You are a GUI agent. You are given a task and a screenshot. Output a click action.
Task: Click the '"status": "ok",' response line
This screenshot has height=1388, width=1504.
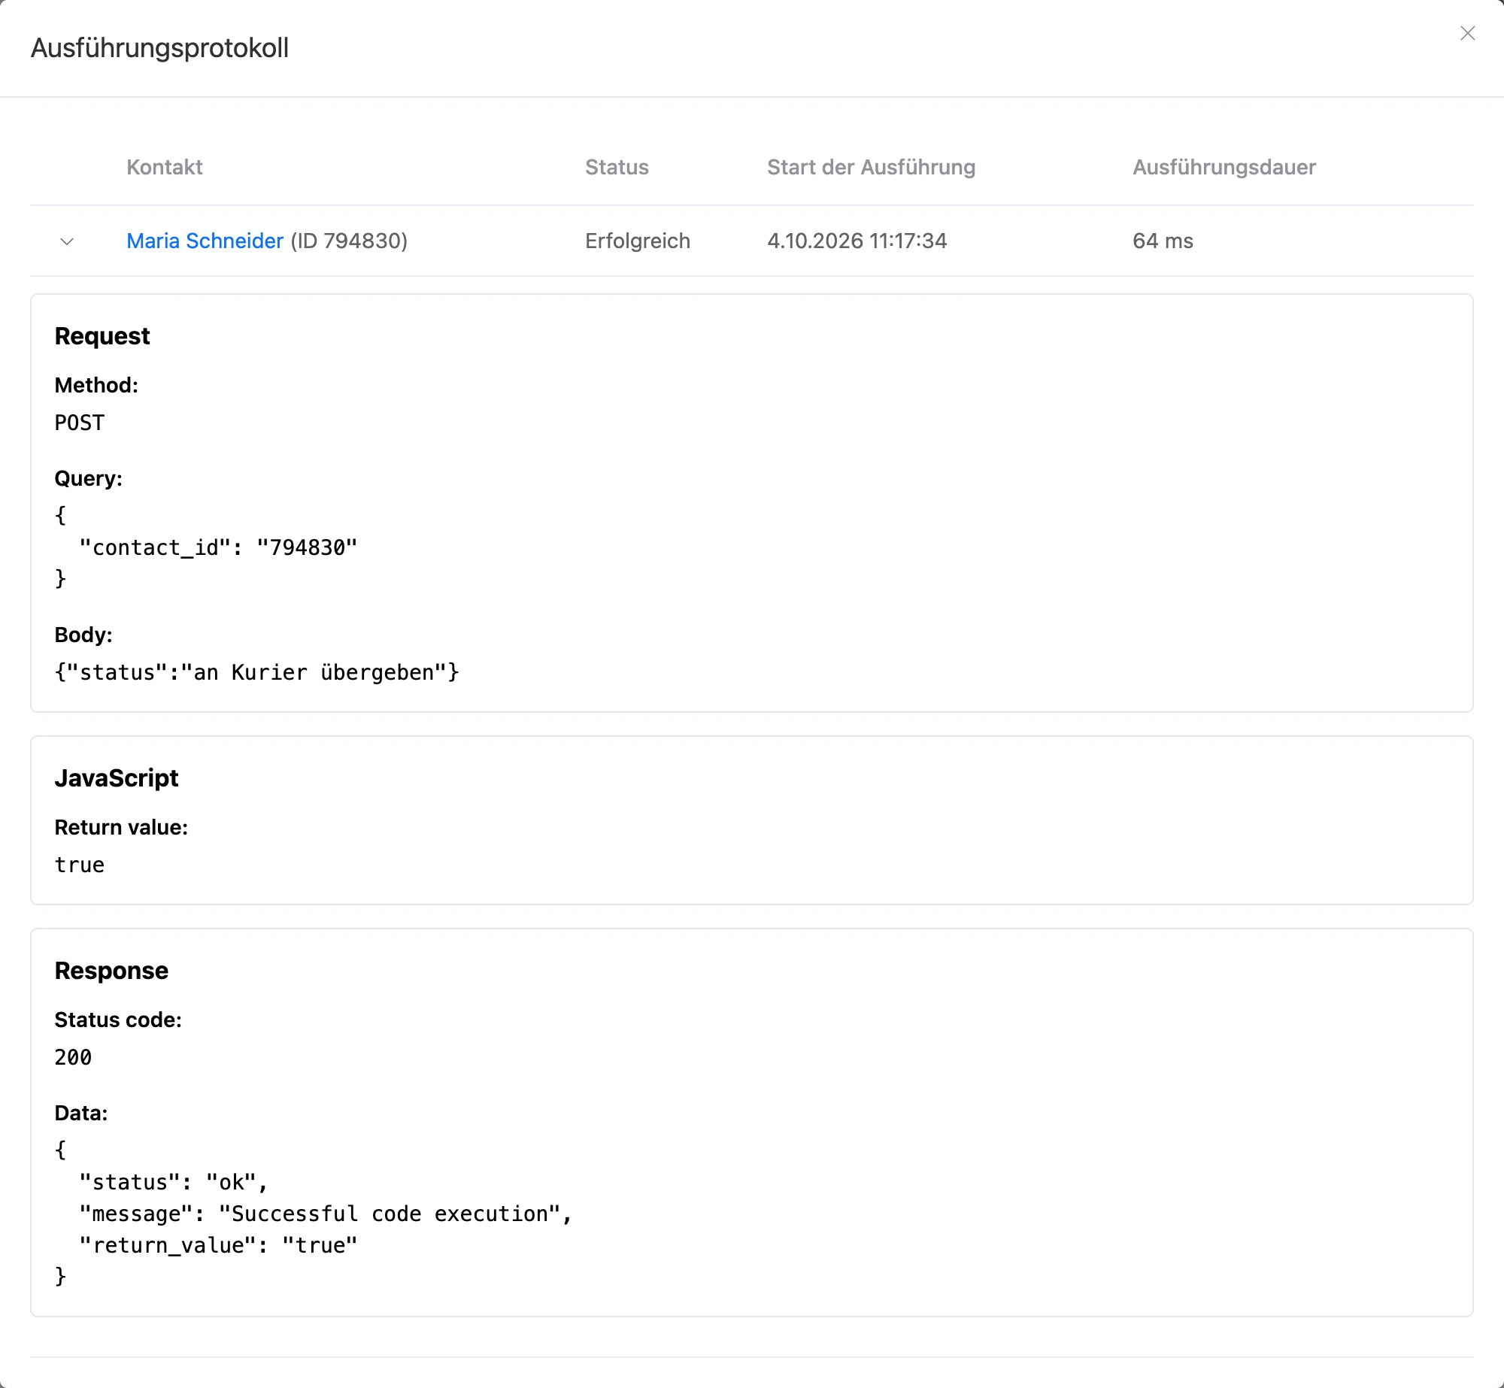pos(174,1182)
